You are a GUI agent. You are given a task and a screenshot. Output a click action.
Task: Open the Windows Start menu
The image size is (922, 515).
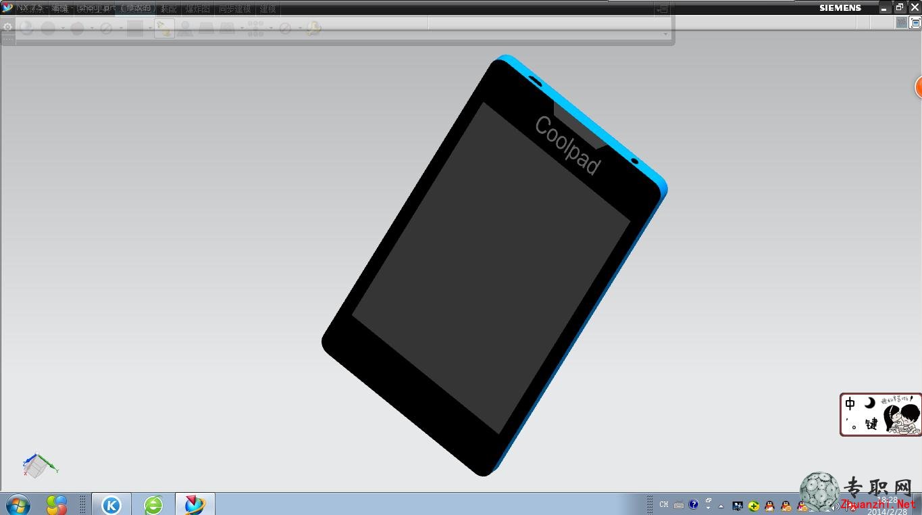coord(17,504)
